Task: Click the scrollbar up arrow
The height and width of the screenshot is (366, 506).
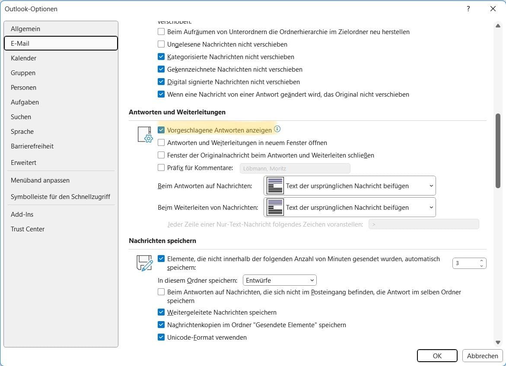Action: tap(498, 25)
